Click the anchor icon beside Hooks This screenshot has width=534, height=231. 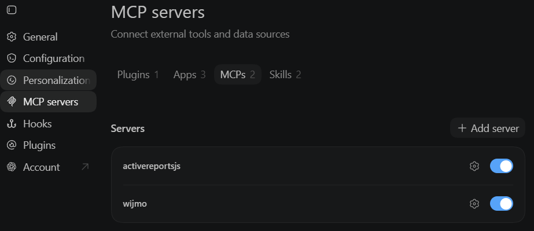coord(12,124)
